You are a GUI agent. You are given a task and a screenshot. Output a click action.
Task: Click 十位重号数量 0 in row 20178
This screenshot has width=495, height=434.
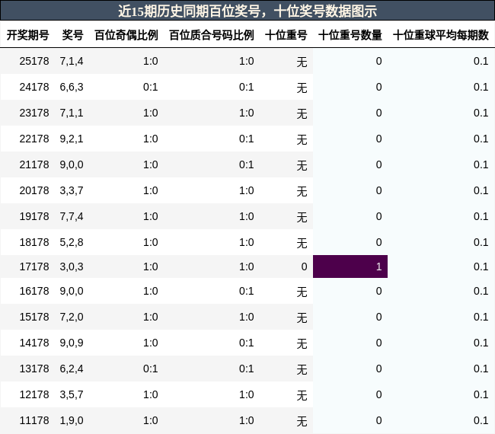(378, 190)
